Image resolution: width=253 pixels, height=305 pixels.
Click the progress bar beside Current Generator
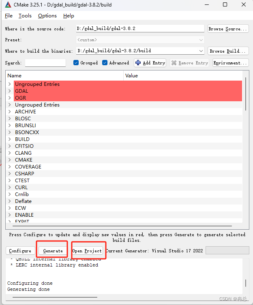click(x=227, y=250)
